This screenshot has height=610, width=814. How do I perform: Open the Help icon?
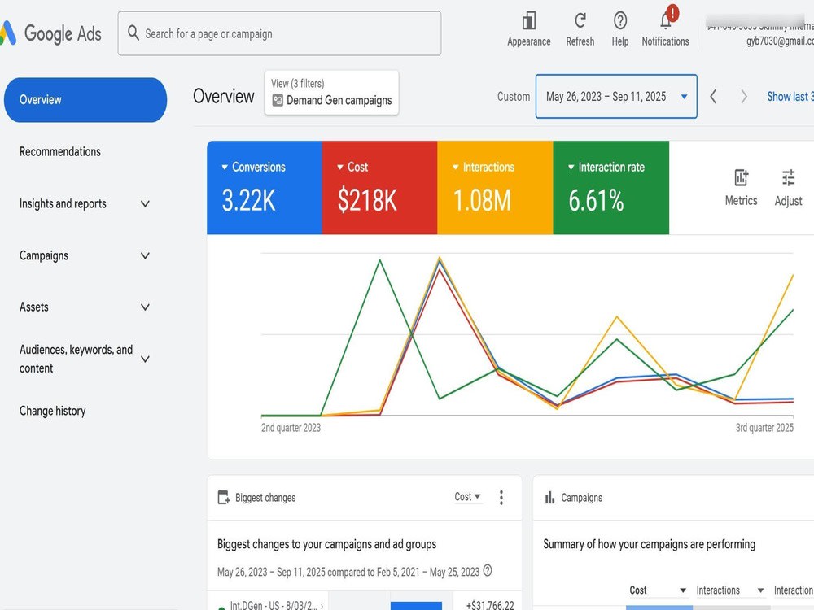(x=619, y=21)
